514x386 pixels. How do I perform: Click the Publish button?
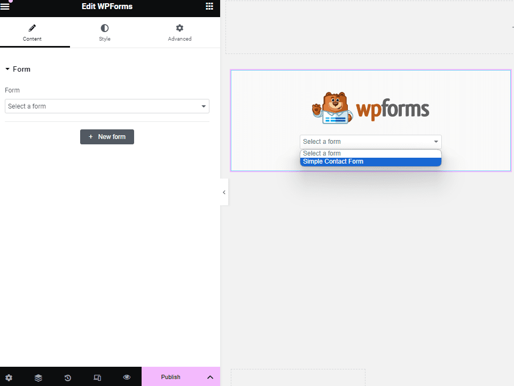(x=170, y=377)
